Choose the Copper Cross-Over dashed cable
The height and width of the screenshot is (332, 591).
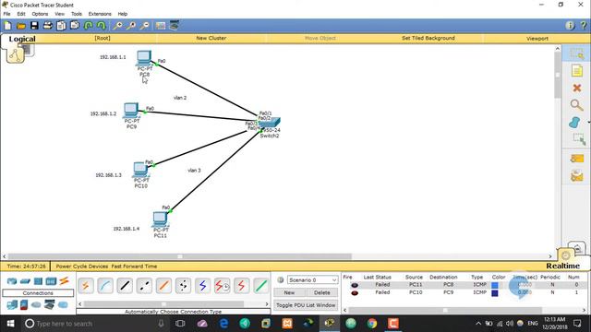[x=144, y=286]
